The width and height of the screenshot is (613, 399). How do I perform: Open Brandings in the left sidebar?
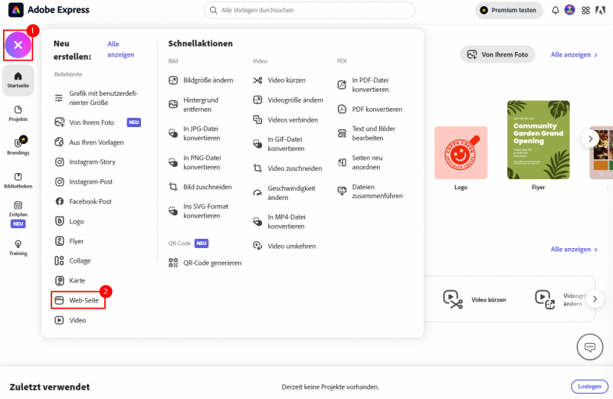pyautogui.click(x=18, y=146)
